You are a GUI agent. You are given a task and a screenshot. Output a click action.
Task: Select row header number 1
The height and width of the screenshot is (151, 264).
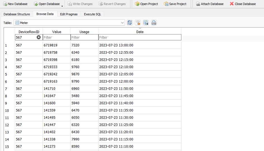9,45
